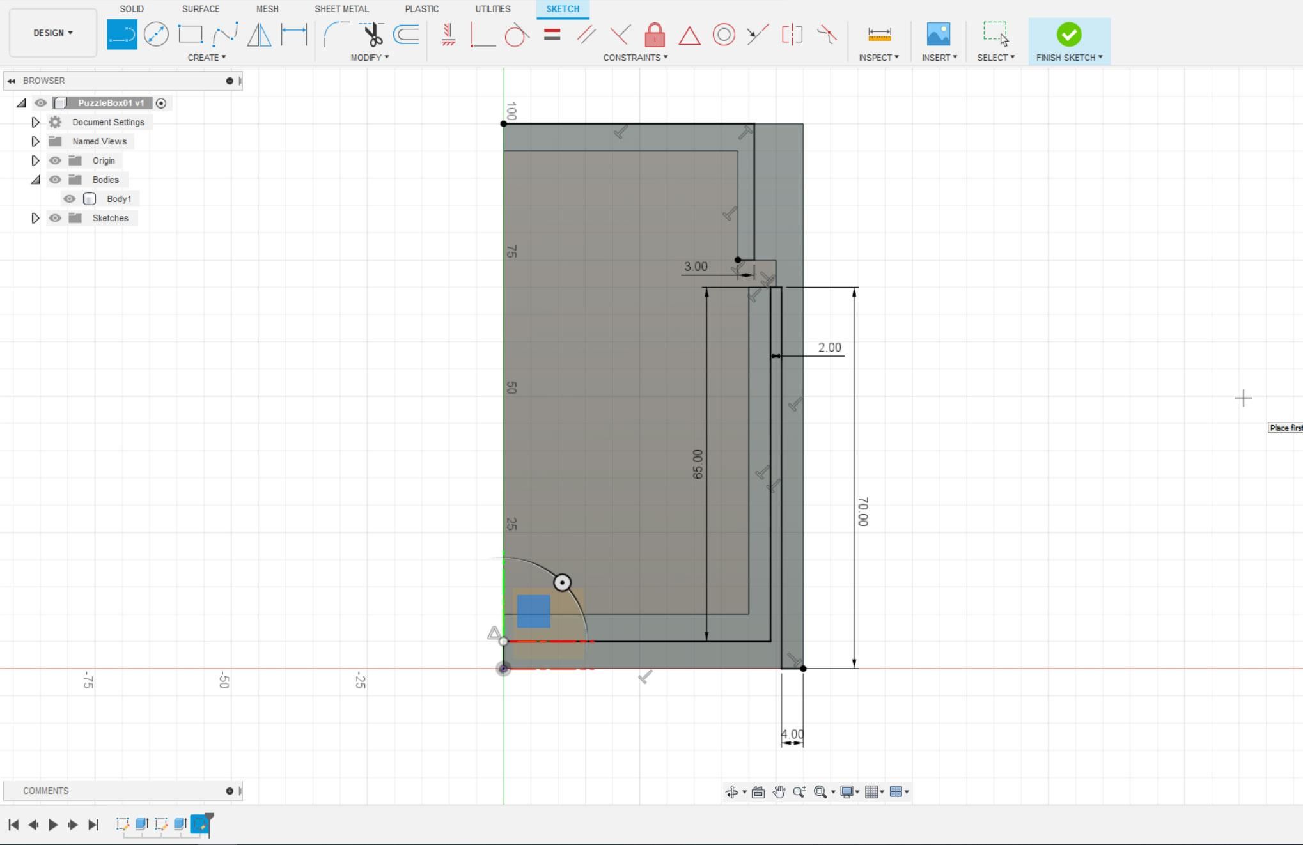Use the Fix/UnFix lock constraint
The height and width of the screenshot is (845, 1303).
[x=653, y=35]
